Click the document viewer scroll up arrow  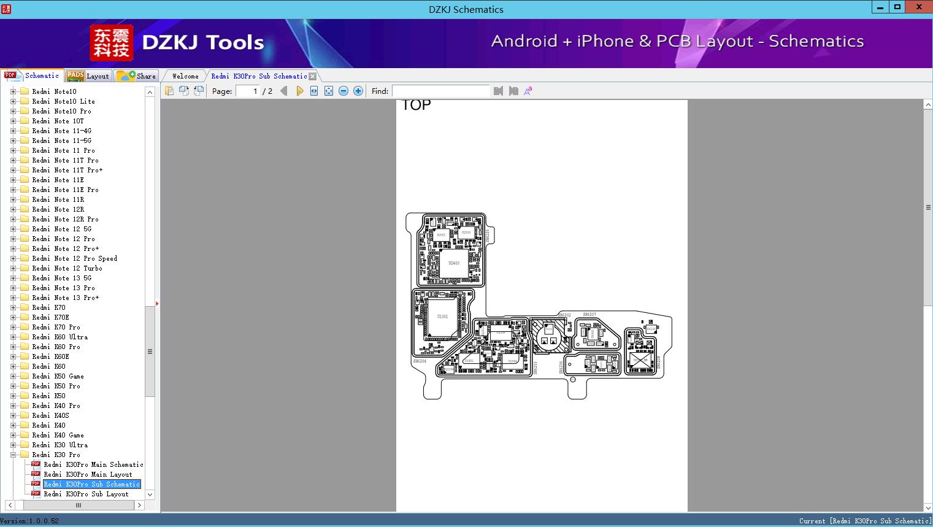(x=928, y=105)
